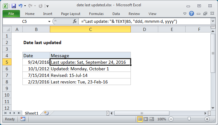Click the zoom slider handle
The height and width of the screenshot is (125, 218).
tap(189, 119)
